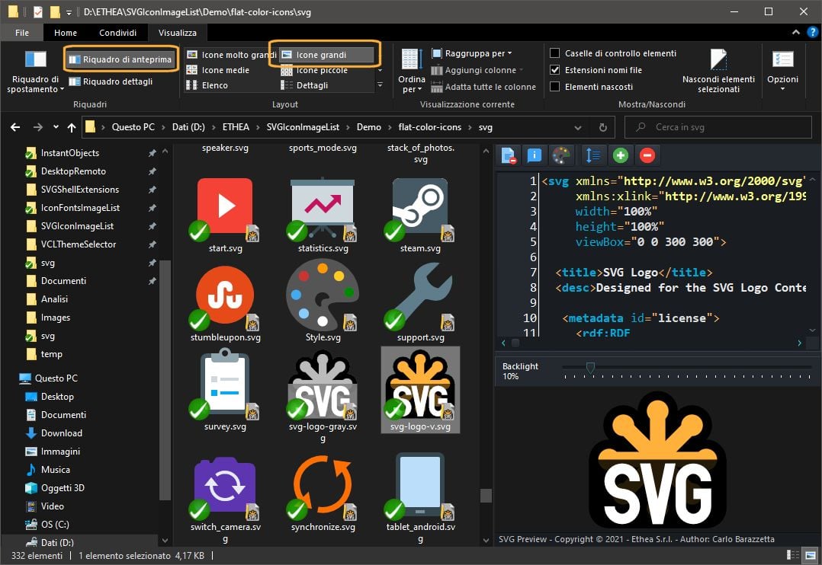This screenshot has width=822, height=565.
Task: Decrease size with the red minus icon
Action: pos(646,155)
